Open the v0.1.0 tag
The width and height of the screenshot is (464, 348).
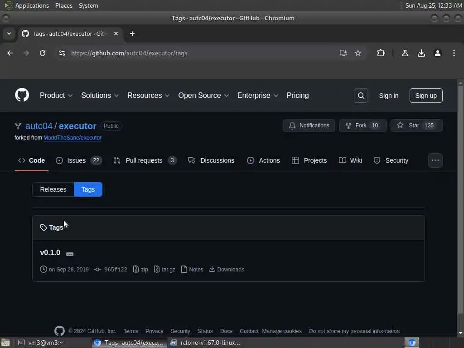pyautogui.click(x=50, y=253)
